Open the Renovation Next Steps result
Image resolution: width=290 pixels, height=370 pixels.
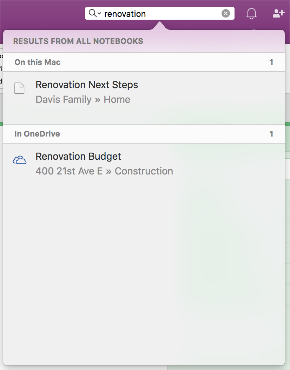tap(87, 85)
